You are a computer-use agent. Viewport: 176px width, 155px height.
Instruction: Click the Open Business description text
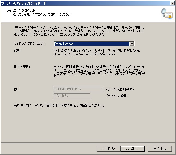click(97, 52)
